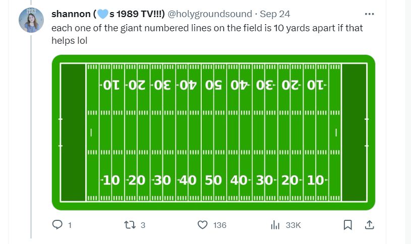
Task: Bookmark this tweet
Action: 347,225
